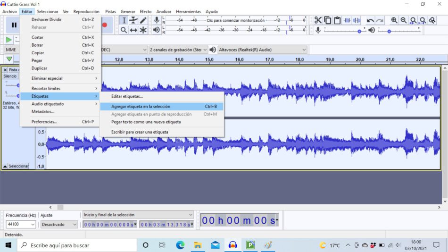
Task: Choose 'Agregar etiqueta en la selección'
Action: 141,107
